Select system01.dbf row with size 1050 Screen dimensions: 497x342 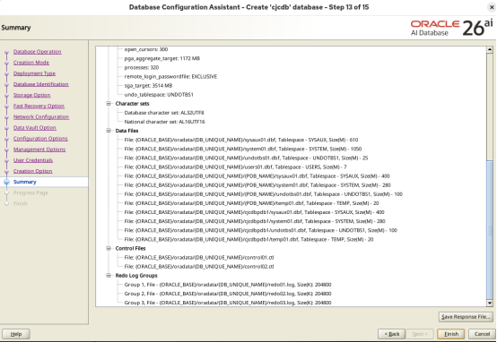(243, 149)
